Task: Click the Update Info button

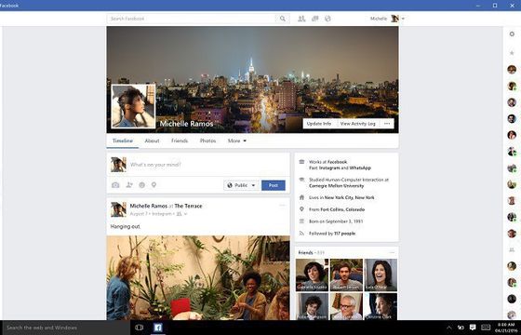Action: [319, 124]
